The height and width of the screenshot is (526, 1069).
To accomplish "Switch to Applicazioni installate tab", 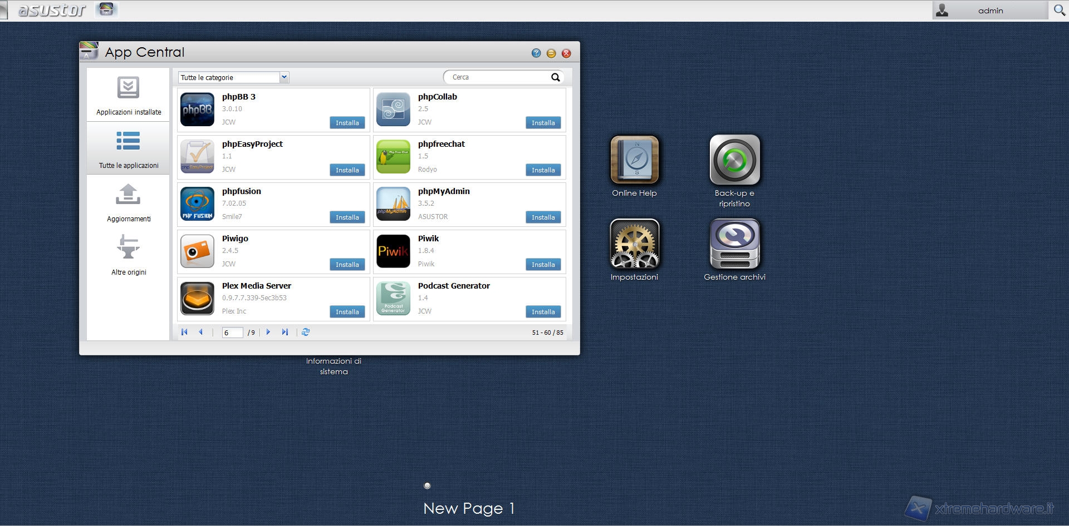I will [x=129, y=96].
